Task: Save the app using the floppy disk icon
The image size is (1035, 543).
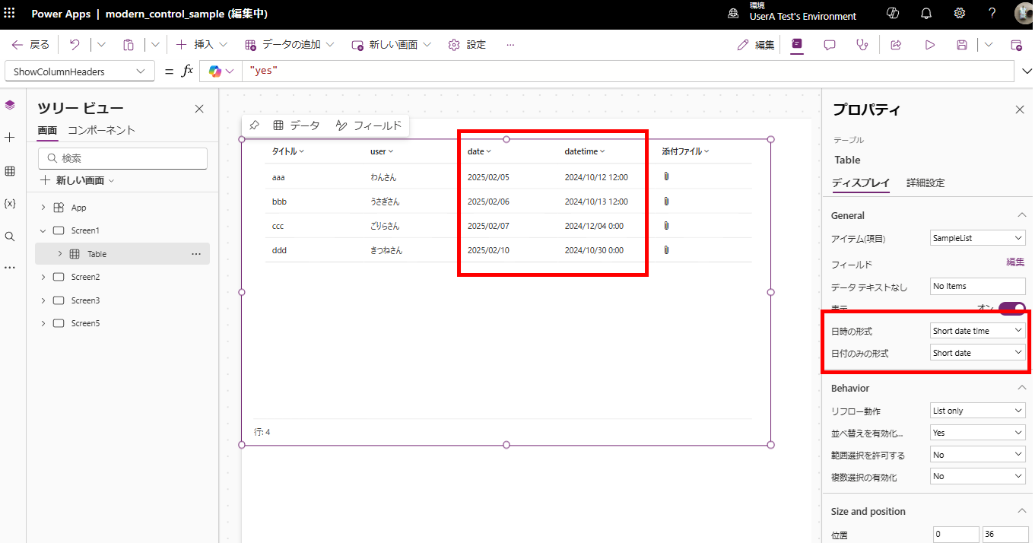Action: tap(961, 44)
